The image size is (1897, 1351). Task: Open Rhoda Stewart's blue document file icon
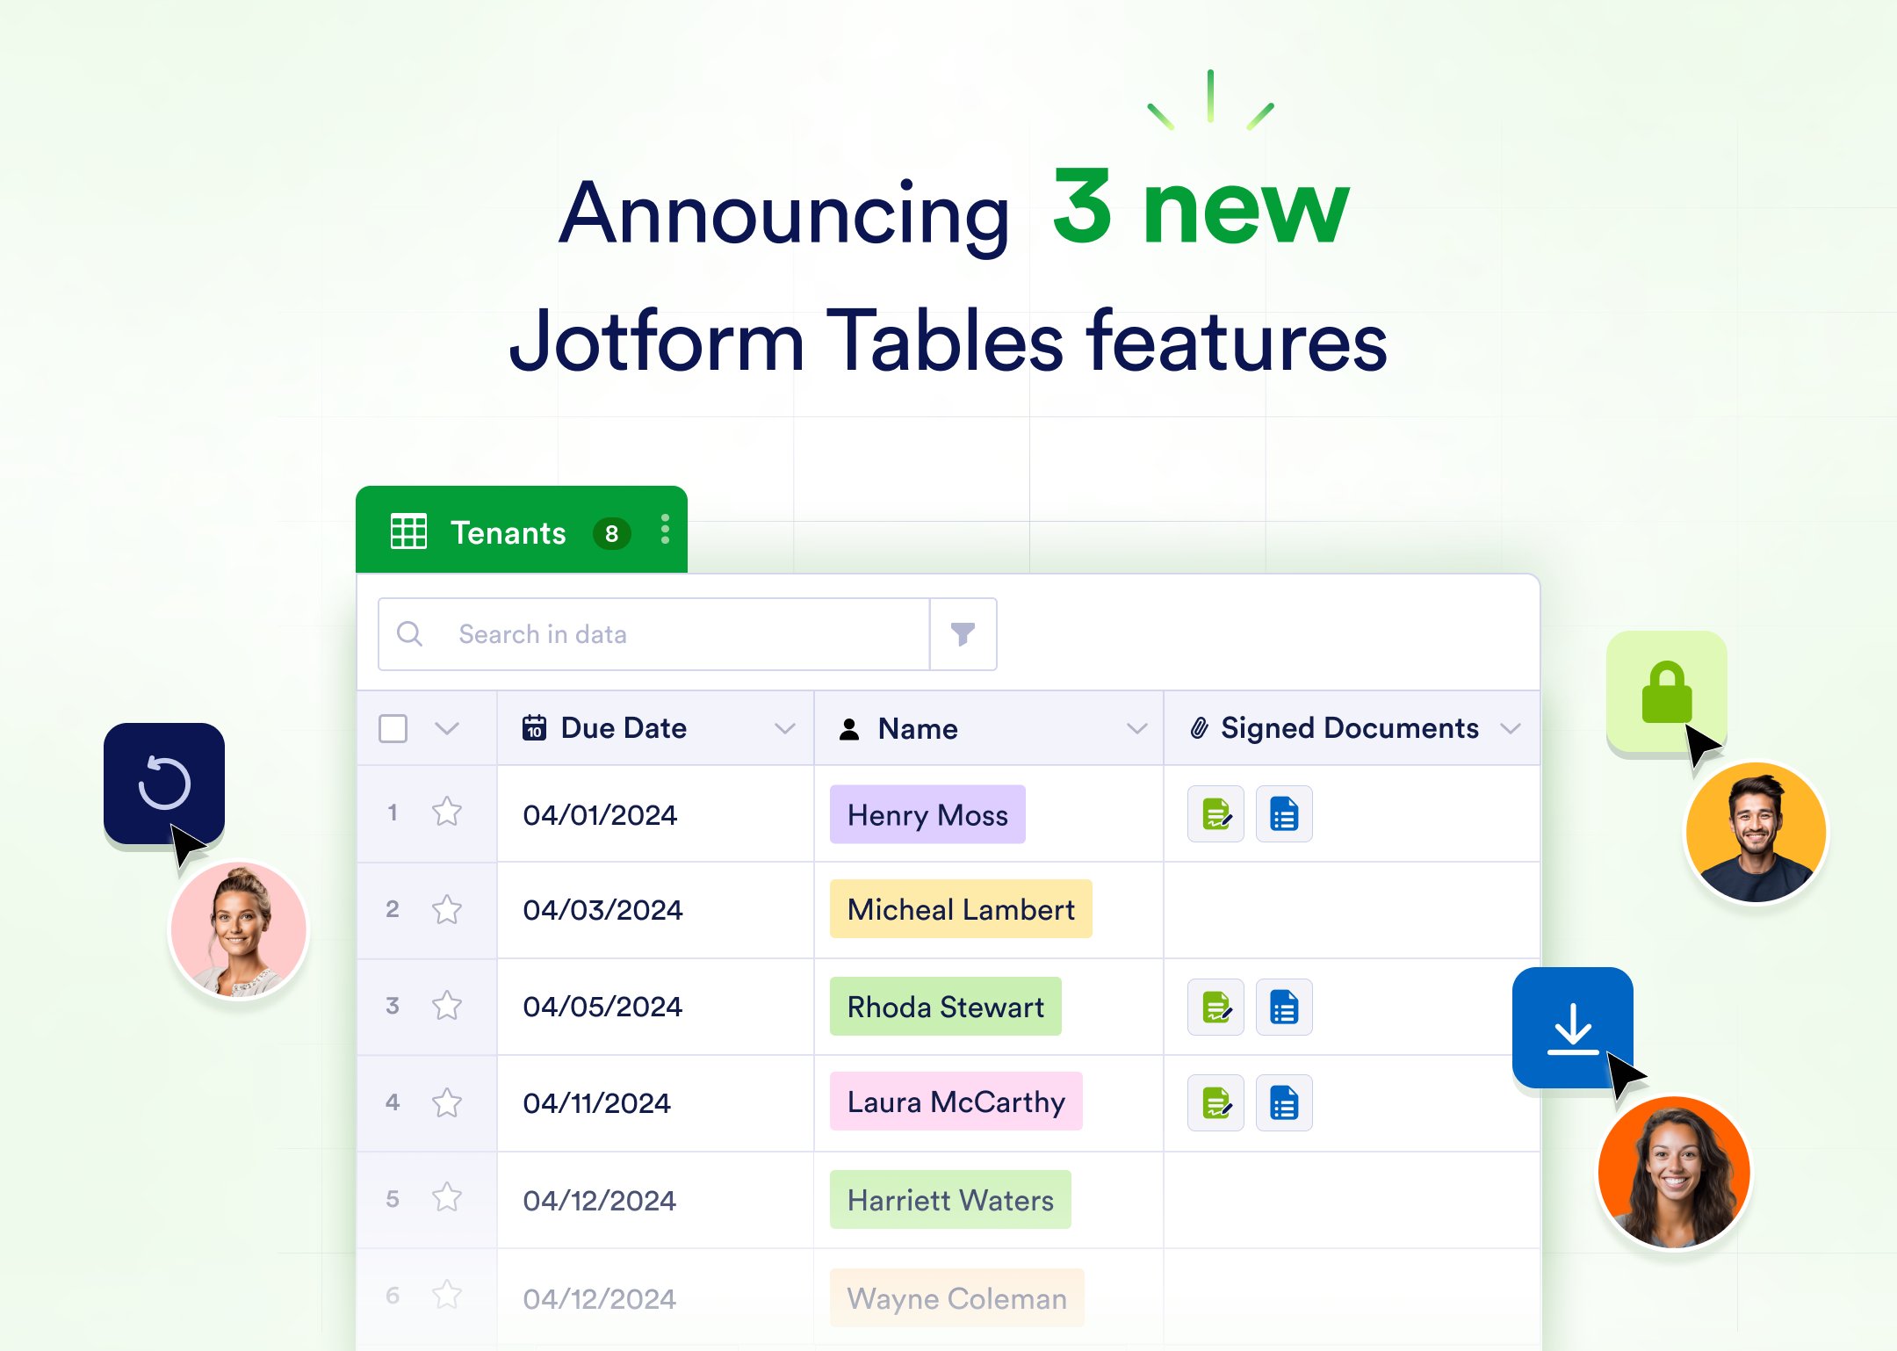(x=1283, y=1008)
